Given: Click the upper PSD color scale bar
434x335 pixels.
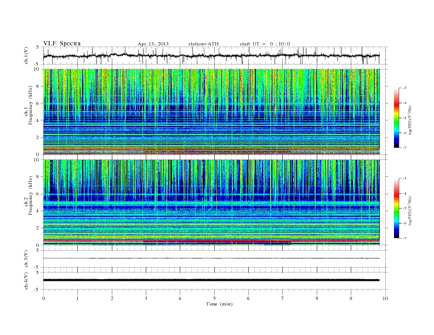Looking at the screenshot, I should point(396,118).
